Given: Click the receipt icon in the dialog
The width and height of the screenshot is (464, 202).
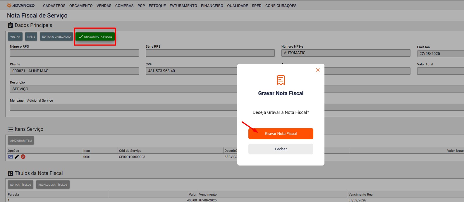Looking at the screenshot, I should pyautogui.click(x=281, y=80).
